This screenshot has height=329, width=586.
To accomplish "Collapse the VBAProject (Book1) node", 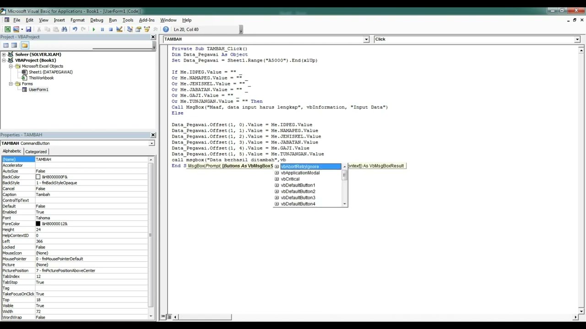I will pyautogui.click(x=4, y=60).
